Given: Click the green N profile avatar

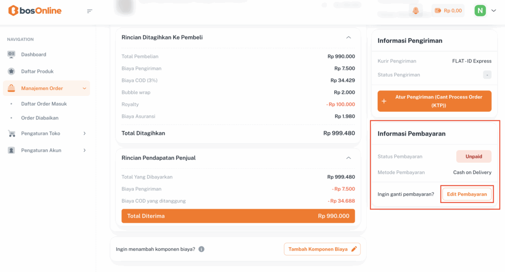Looking at the screenshot, I should point(480,10).
